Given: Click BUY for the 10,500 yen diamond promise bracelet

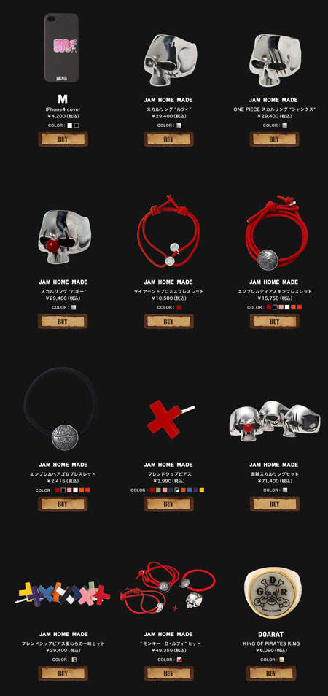Looking at the screenshot, I should (x=168, y=321).
